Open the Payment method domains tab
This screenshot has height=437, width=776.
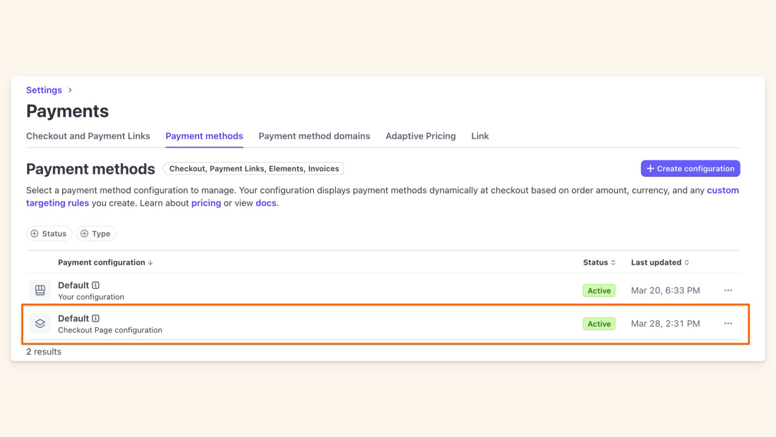pos(314,136)
